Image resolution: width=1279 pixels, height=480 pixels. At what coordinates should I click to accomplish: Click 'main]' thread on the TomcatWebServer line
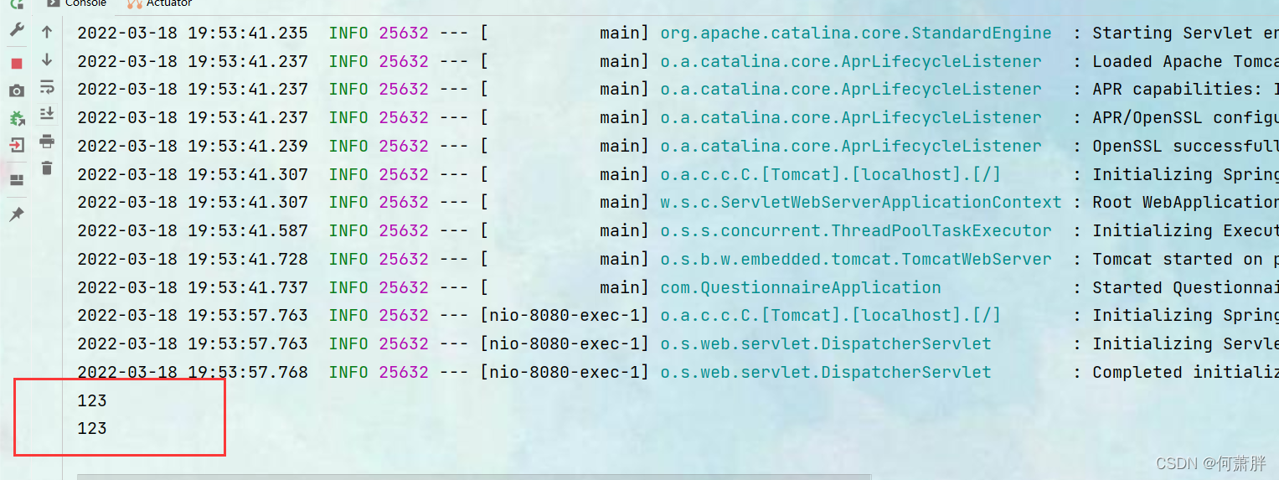[624, 259]
